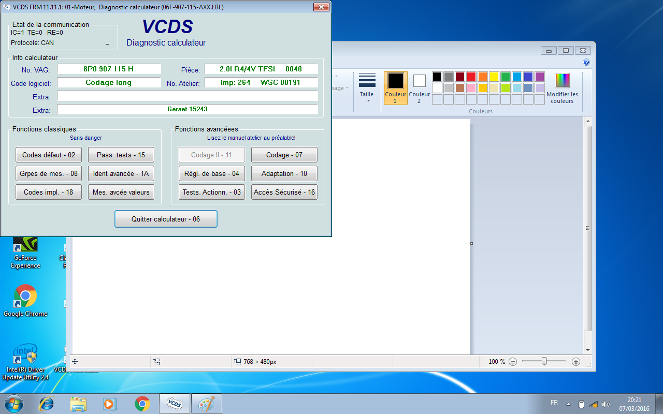
Task: Open Codes défaut - 02 function
Action: click(49, 155)
